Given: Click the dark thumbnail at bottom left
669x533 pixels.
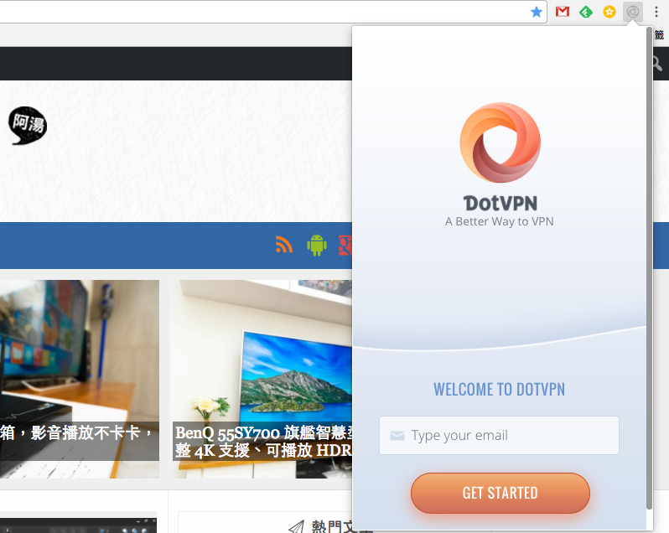Looking at the screenshot, I should [x=78, y=525].
